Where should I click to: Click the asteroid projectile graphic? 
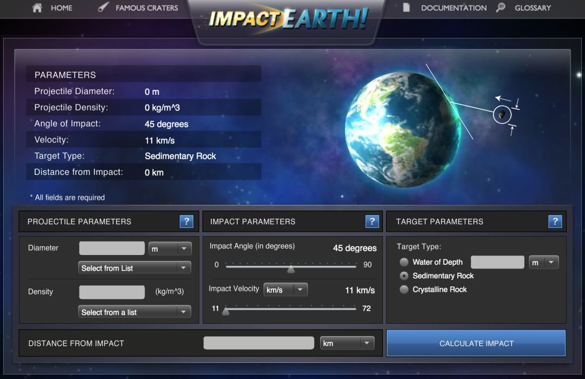click(x=502, y=115)
